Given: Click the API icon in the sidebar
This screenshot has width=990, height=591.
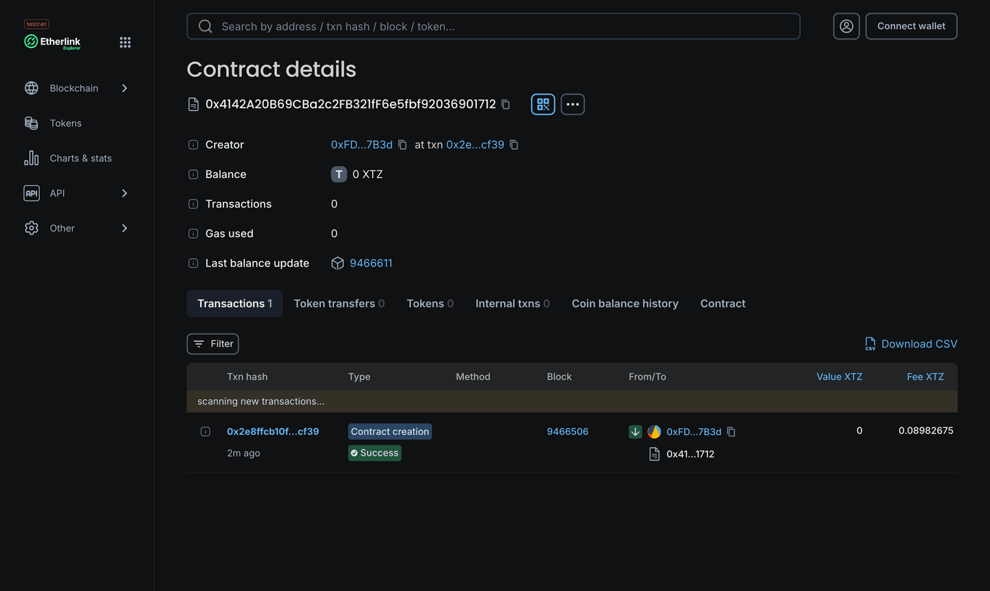Looking at the screenshot, I should click(x=32, y=193).
